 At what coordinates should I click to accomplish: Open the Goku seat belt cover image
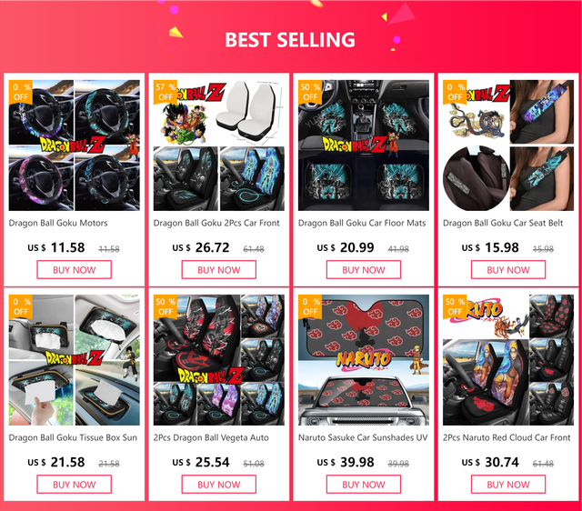(x=508, y=145)
